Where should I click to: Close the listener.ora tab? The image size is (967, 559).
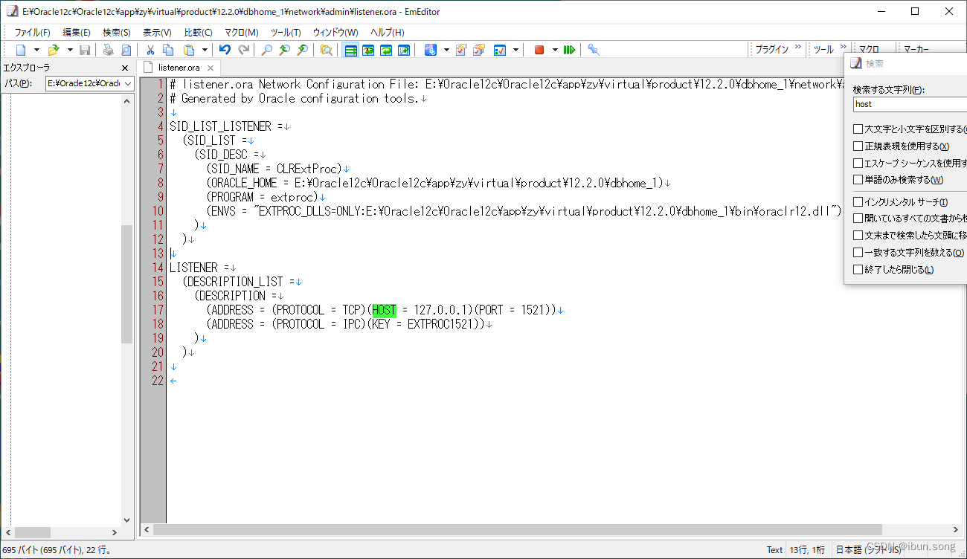click(211, 68)
